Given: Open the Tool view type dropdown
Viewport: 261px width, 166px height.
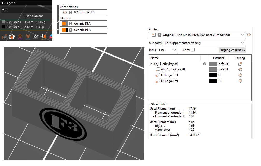Looking at the screenshot, I should click(27, 10).
